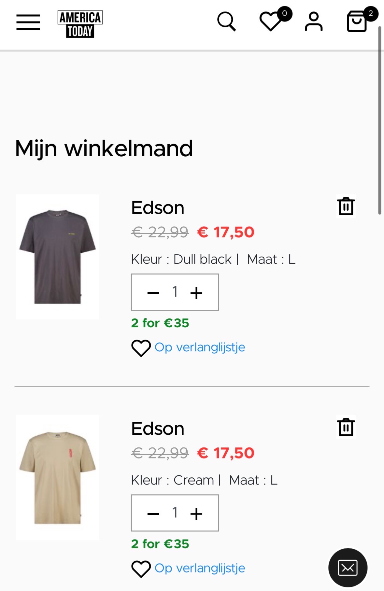384x591 pixels.
Task: Toggle wishlist heart for Dull black Edson
Action: point(141,348)
